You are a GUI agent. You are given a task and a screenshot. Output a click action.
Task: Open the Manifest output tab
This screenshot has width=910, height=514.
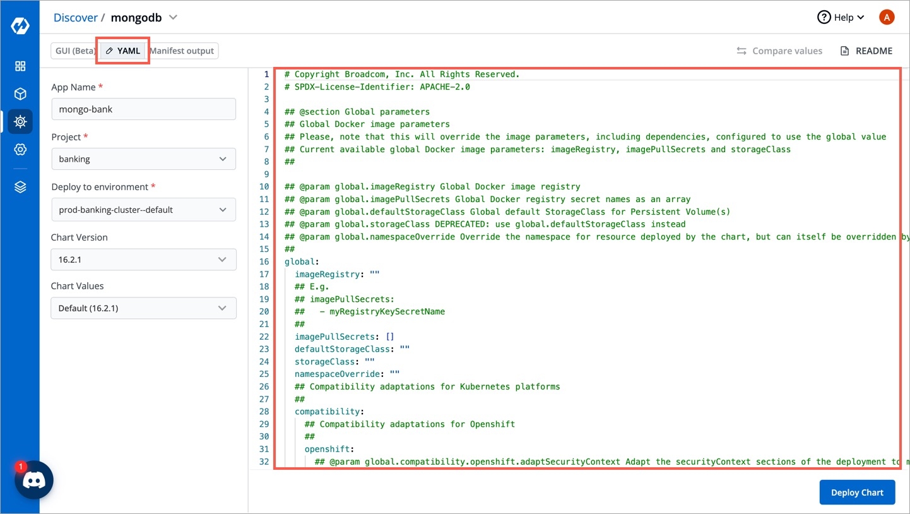pos(182,51)
